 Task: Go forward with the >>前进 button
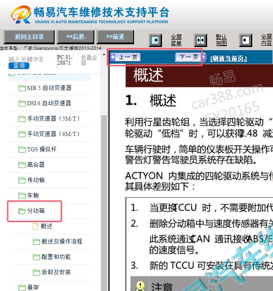[115, 37]
